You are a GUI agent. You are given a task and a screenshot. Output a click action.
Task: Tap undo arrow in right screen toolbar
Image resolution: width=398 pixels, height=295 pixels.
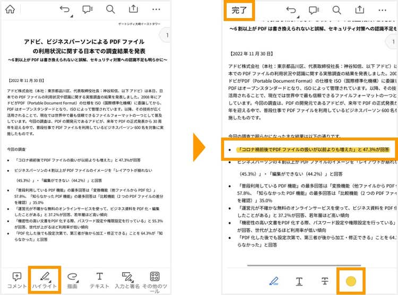pyautogui.click(x=291, y=11)
